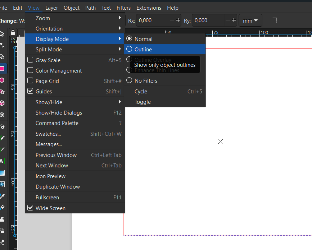Open the Object menu
Screen dimensions: 312x250
tap(72, 8)
